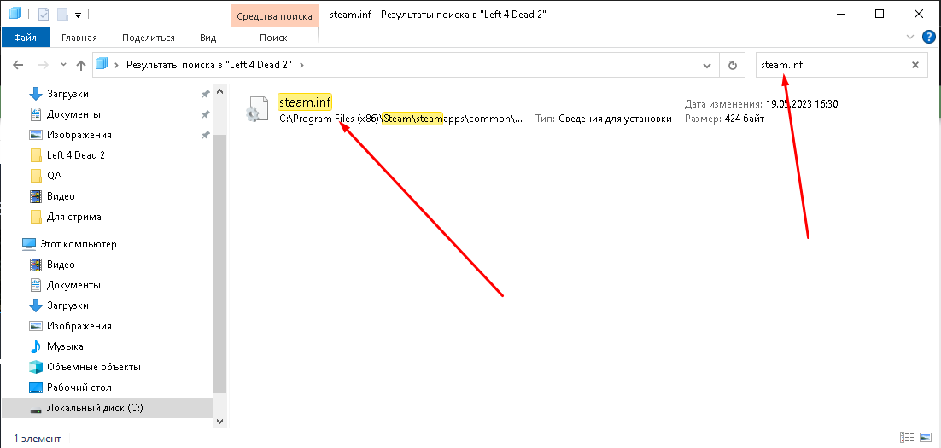Select the Поиск ribbon tab
The height and width of the screenshot is (448, 941).
point(273,38)
